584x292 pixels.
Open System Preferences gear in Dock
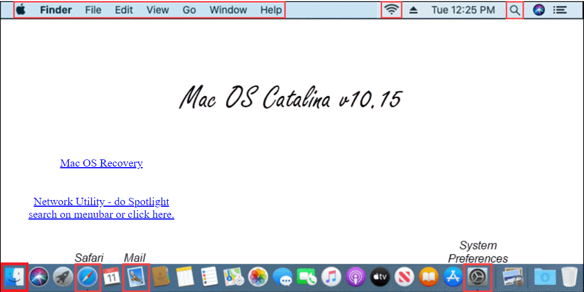477,277
